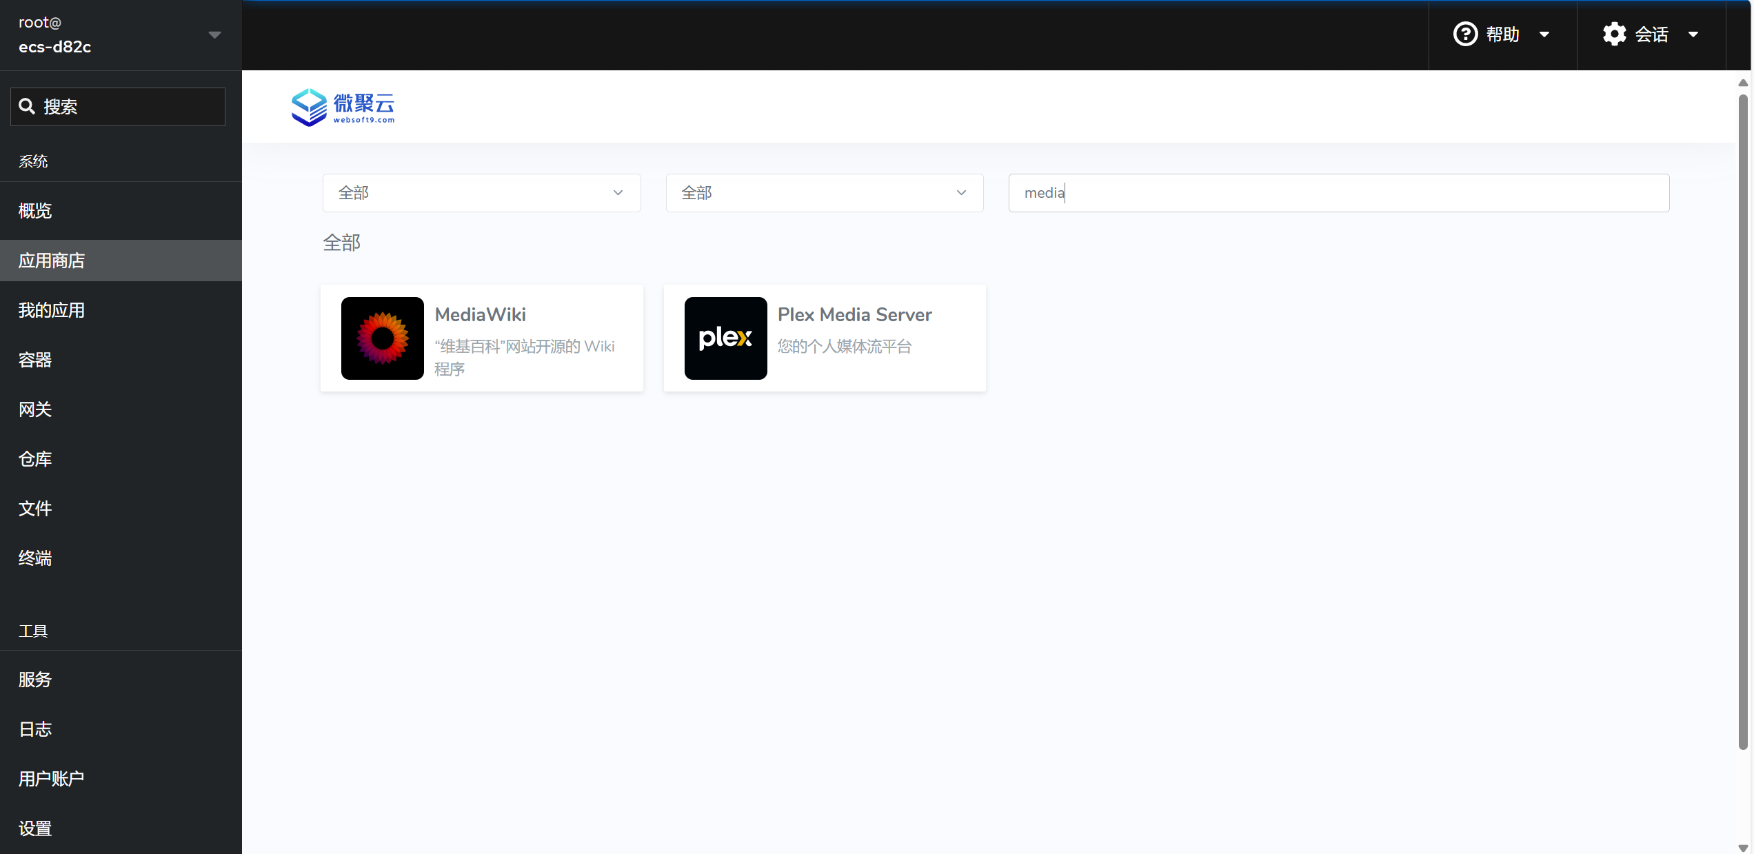Click the app search field containing media

click(x=1338, y=193)
